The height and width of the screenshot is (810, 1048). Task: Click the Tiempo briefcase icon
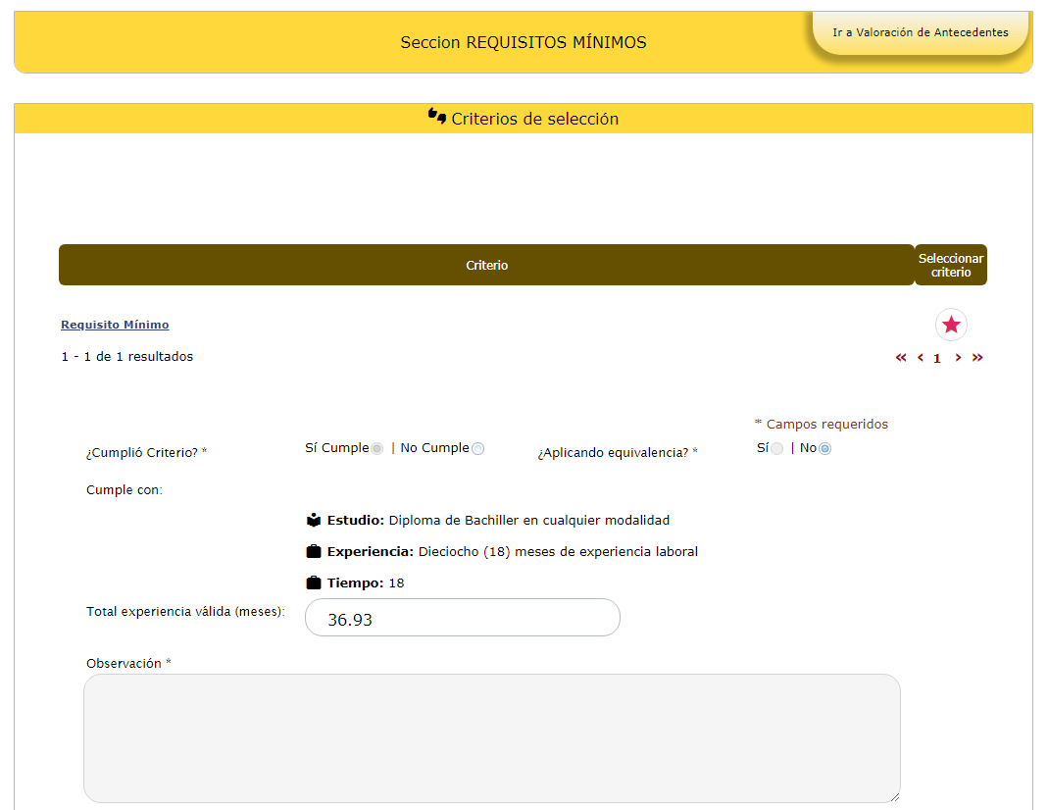point(314,582)
